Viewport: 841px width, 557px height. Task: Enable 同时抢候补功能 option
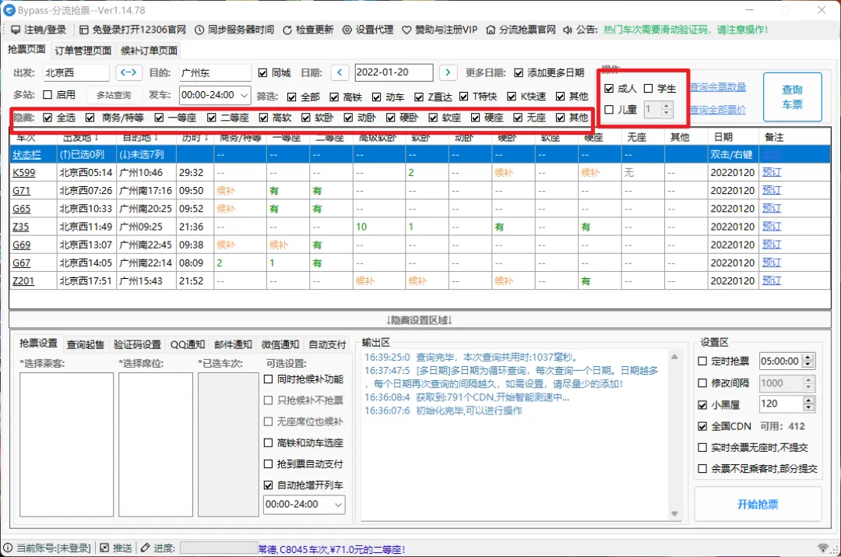[x=268, y=379]
